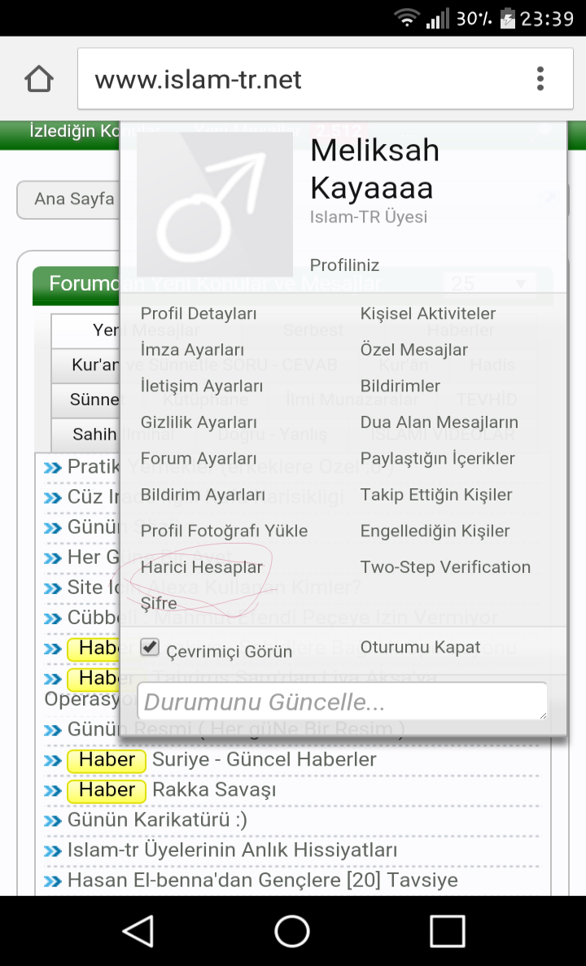586x966 pixels.
Task: Open Suriye - Güncel Haberler topic
Action: (265, 759)
